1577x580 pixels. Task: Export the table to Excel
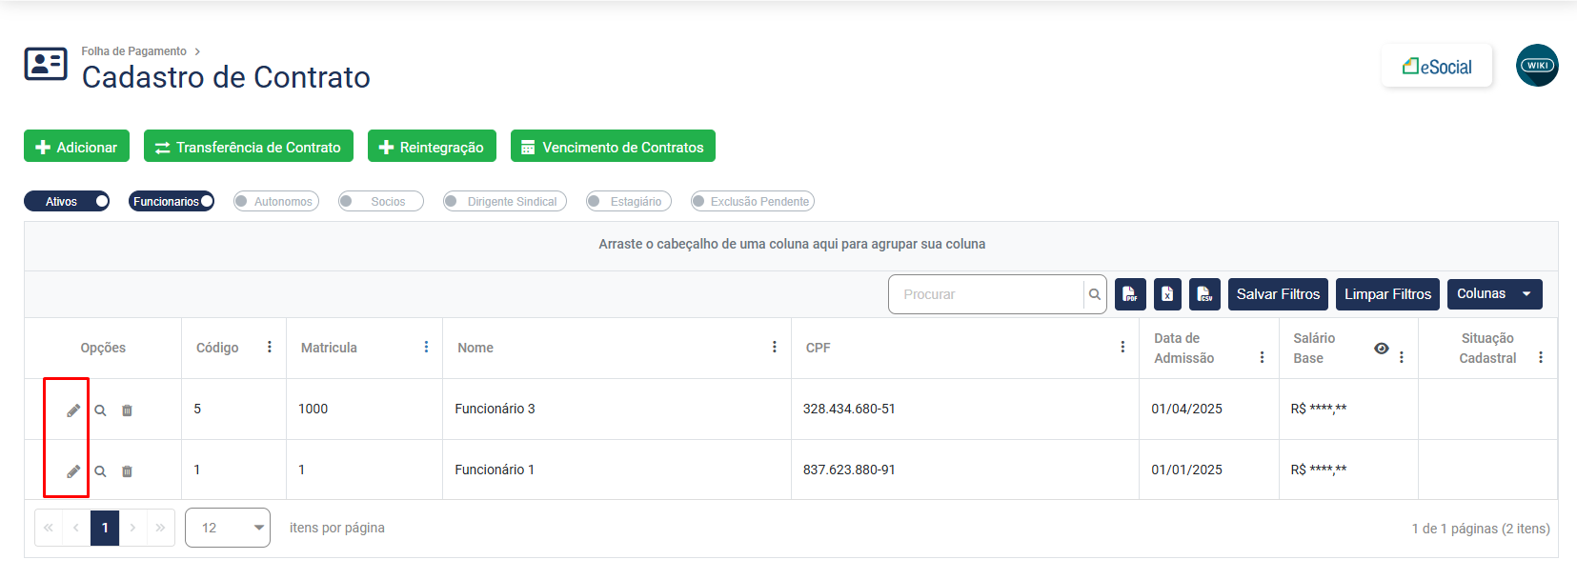[x=1167, y=294]
